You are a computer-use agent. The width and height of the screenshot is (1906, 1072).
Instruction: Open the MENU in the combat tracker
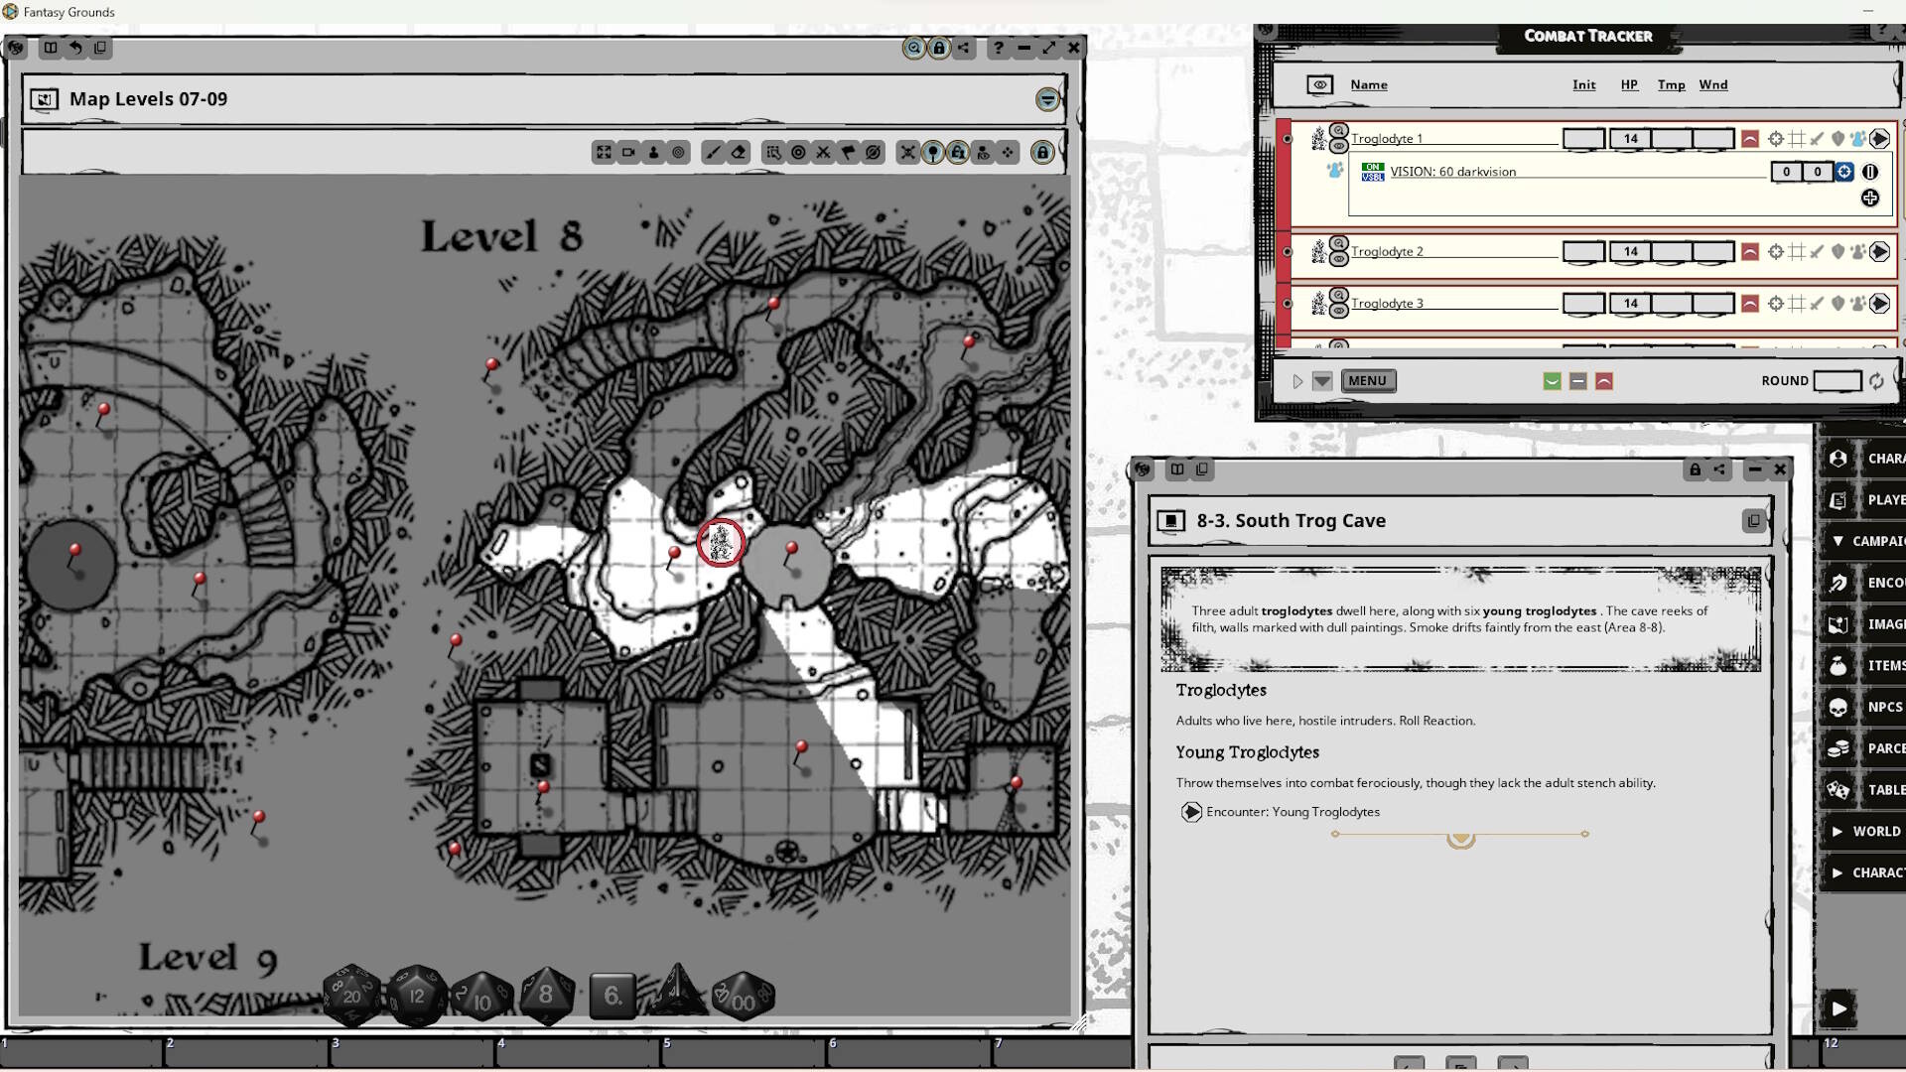[1368, 380]
